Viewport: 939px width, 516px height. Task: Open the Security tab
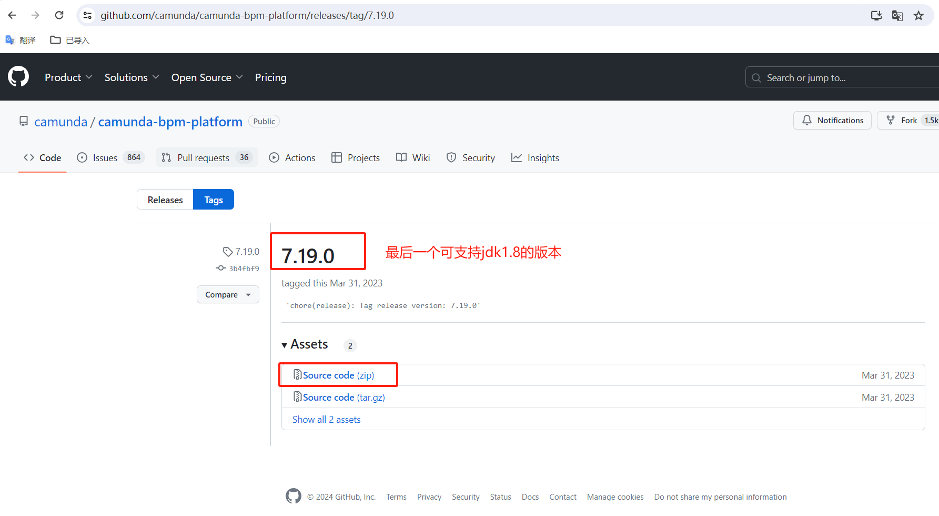point(471,157)
